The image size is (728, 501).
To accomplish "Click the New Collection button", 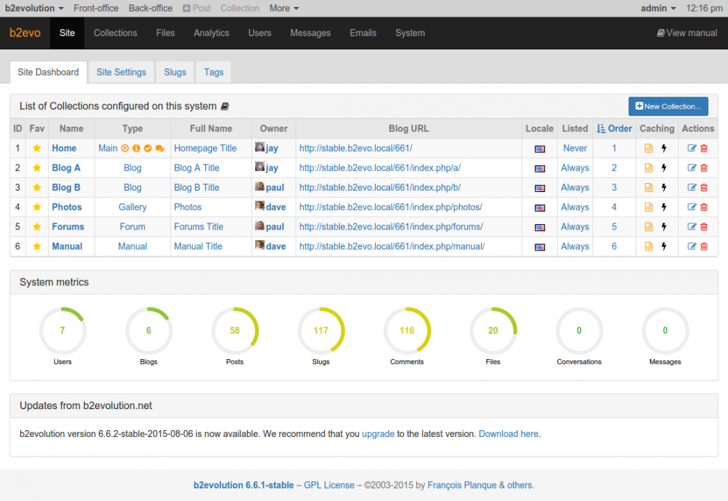I will 668,106.
